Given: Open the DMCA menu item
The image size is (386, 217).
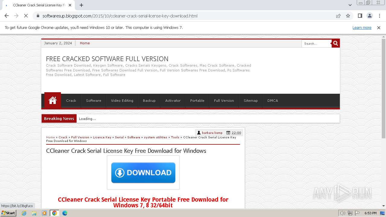Looking at the screenshot, I should [x=273, y=101].
